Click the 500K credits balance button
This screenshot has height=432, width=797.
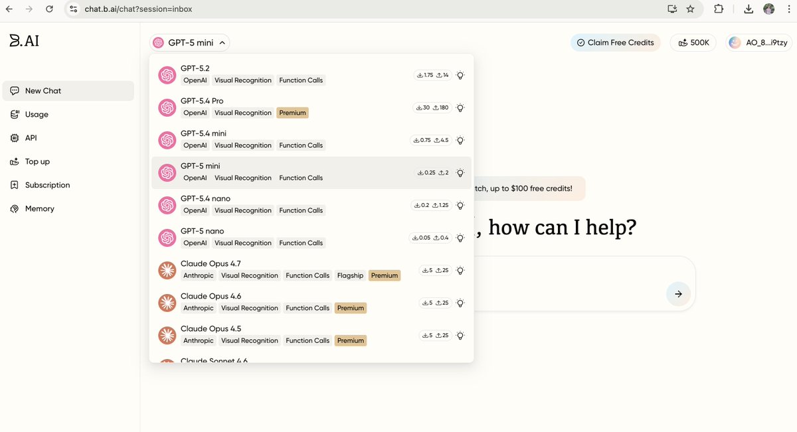click(x=693, y=42)
